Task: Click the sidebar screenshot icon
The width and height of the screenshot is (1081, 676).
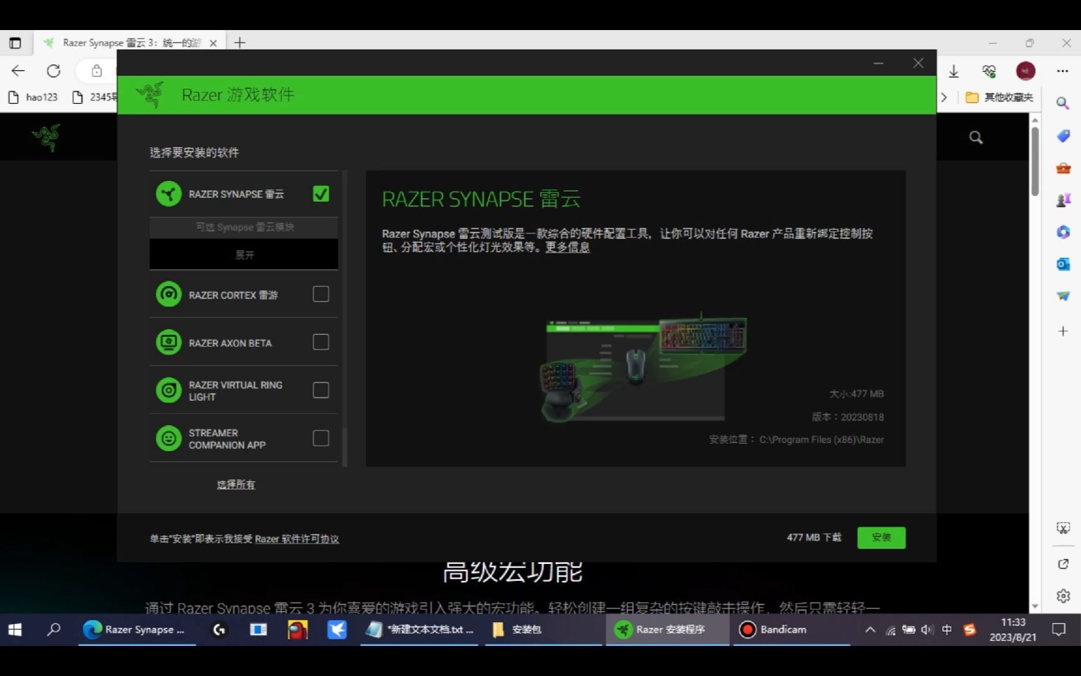Action: [x=1063, y=528]
